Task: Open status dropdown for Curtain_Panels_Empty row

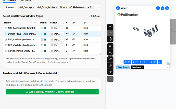Action: 57,51
